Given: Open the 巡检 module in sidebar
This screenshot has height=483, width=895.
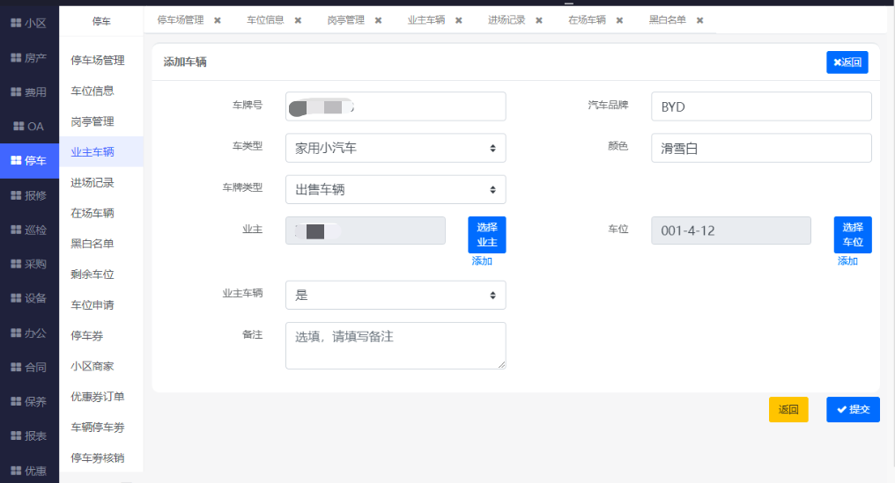Looking at the screenshot, I should pos(29,230).
